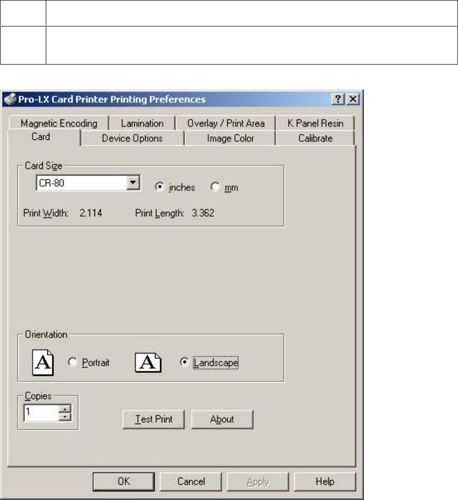Click the Copies number input field

[42, 413]
